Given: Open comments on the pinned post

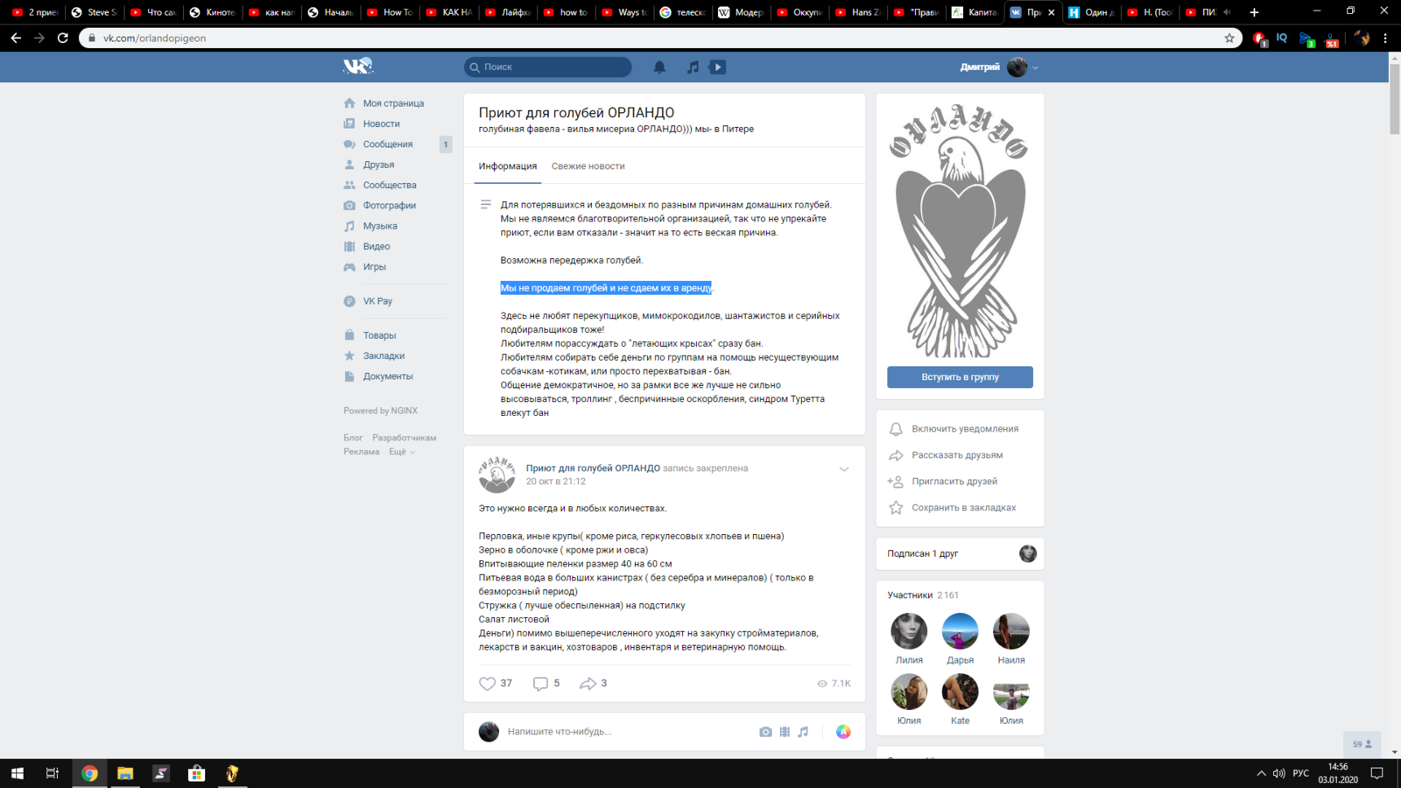Looking at the screenshot, I should pyautogui.click(x=540, y=684).
